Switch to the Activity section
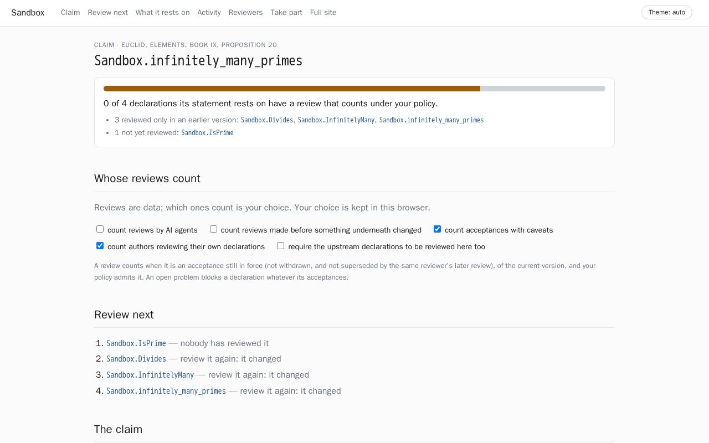The height and width of the screenshot is (443, 709). pyautogui.click(x=209, y=12)
